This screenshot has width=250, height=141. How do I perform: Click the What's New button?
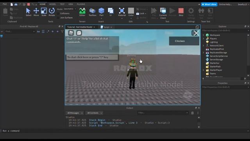pos(209,4)
